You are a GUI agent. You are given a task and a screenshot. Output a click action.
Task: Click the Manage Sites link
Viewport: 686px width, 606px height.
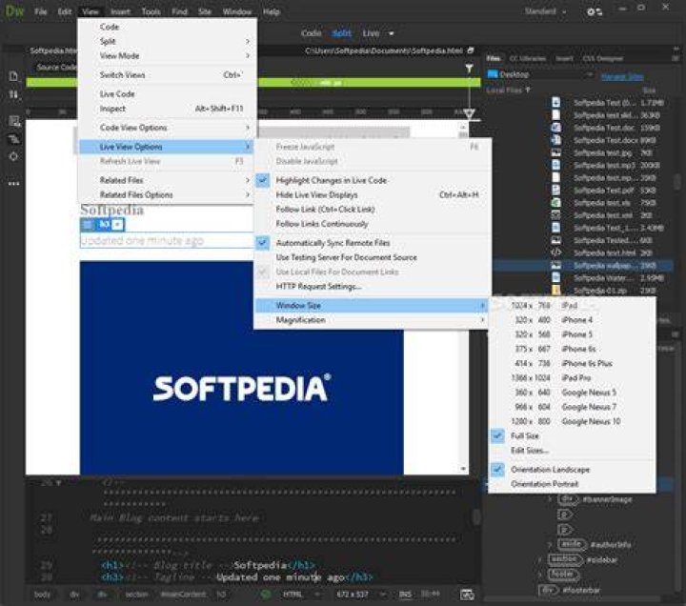622,76
